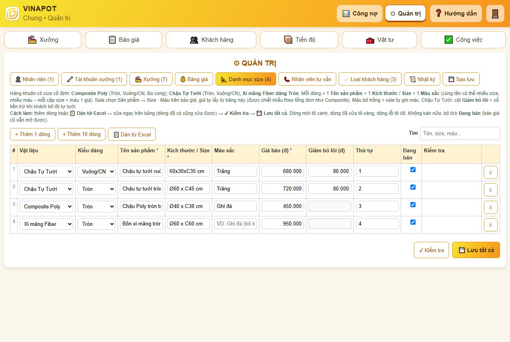Click the empty Màu sắc field in row 4

click(235, 223)
